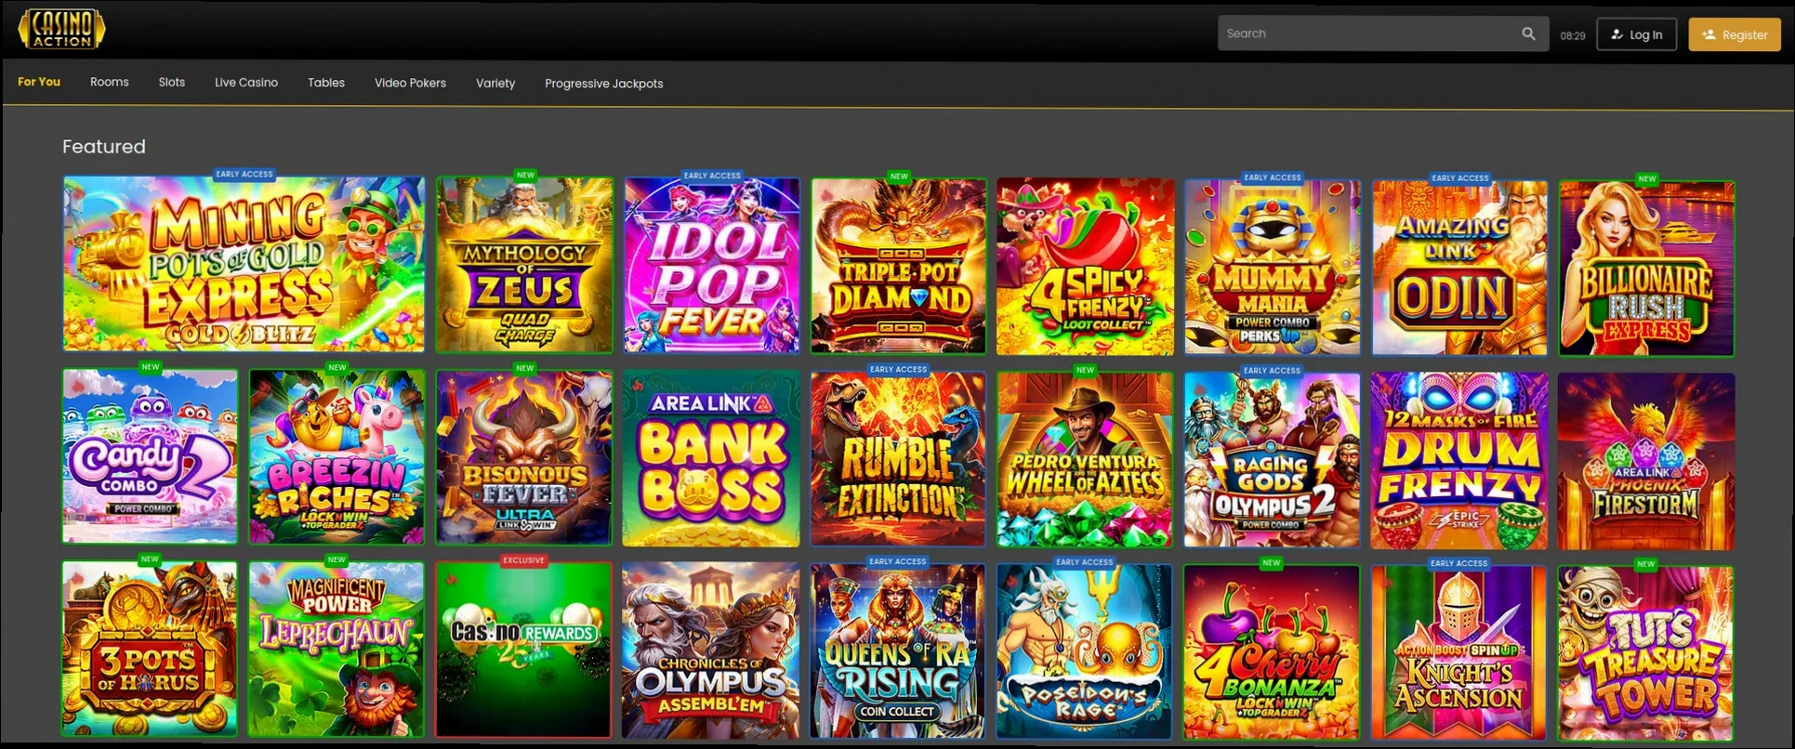Image resolution: width=1795 pixels, height=749 pixels.
Task: Open Breezin Riches game tile
Action: (x=337, y=456)
